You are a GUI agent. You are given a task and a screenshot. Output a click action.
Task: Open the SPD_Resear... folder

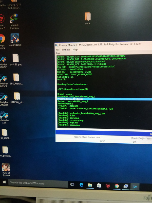16,79
